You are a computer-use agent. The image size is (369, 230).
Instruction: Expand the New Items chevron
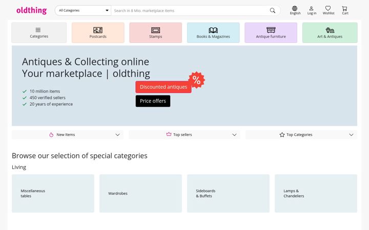coord(118,135)
